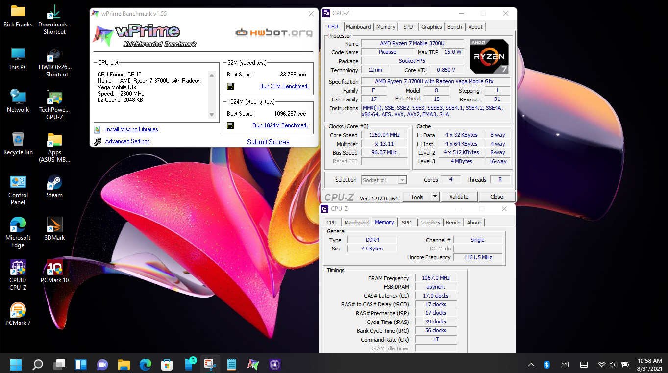Open taskbar Search
The width and height of the screenshot is (668, 373).
tap(38, 365)
